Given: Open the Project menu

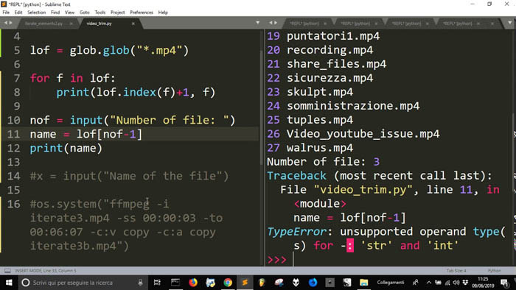Looking at the screenshot, I should [x=117, y=13].
